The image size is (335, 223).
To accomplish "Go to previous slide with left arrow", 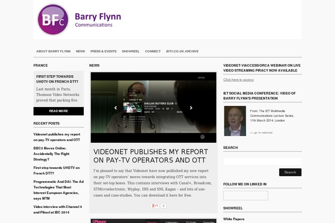I will coord(116,108).
